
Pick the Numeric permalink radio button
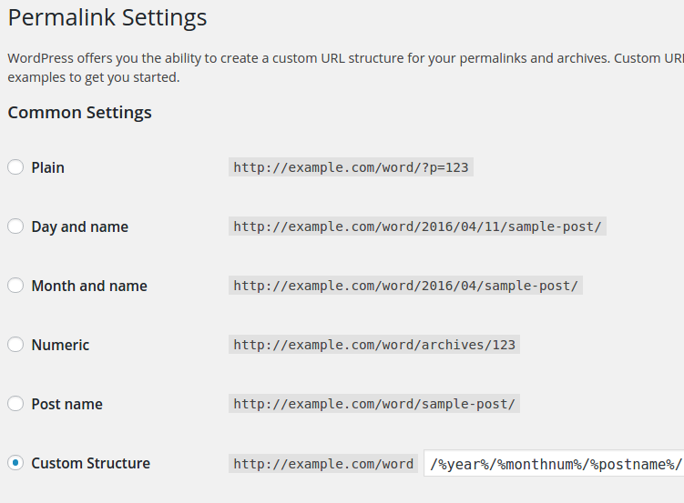tap(15, 345)
